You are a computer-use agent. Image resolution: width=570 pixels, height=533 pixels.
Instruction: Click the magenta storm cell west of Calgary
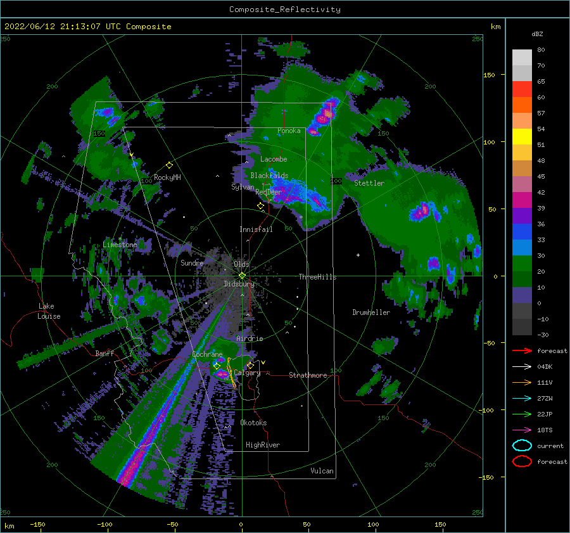[x=221, y=374]
